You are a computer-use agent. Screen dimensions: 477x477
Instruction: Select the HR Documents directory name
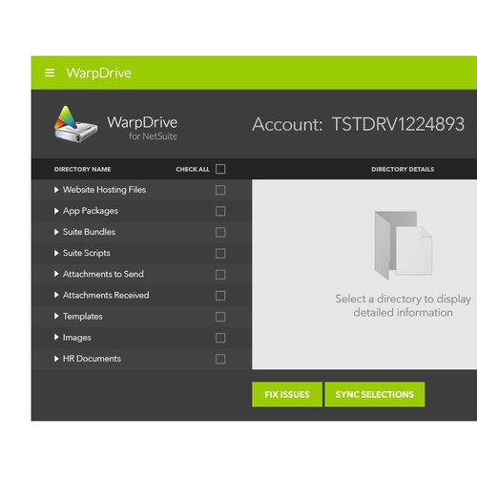click(x=92, y=359)
